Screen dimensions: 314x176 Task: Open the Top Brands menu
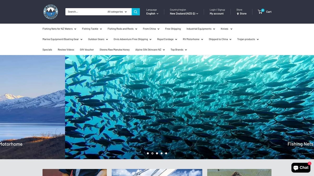pos(178,50)
